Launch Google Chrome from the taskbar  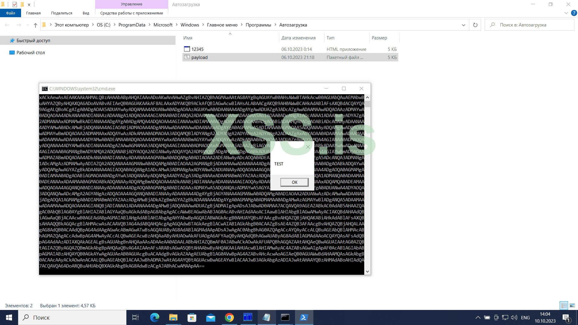[229, 317]
